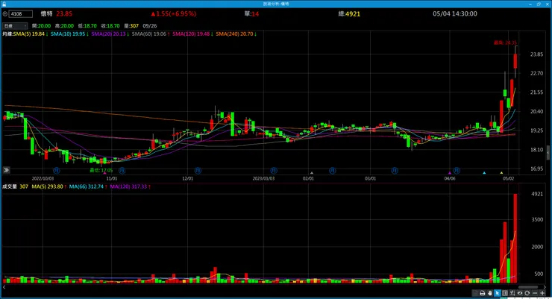Click the 05/02 date axis label
The image size is (552, 299).
point(508,179)
